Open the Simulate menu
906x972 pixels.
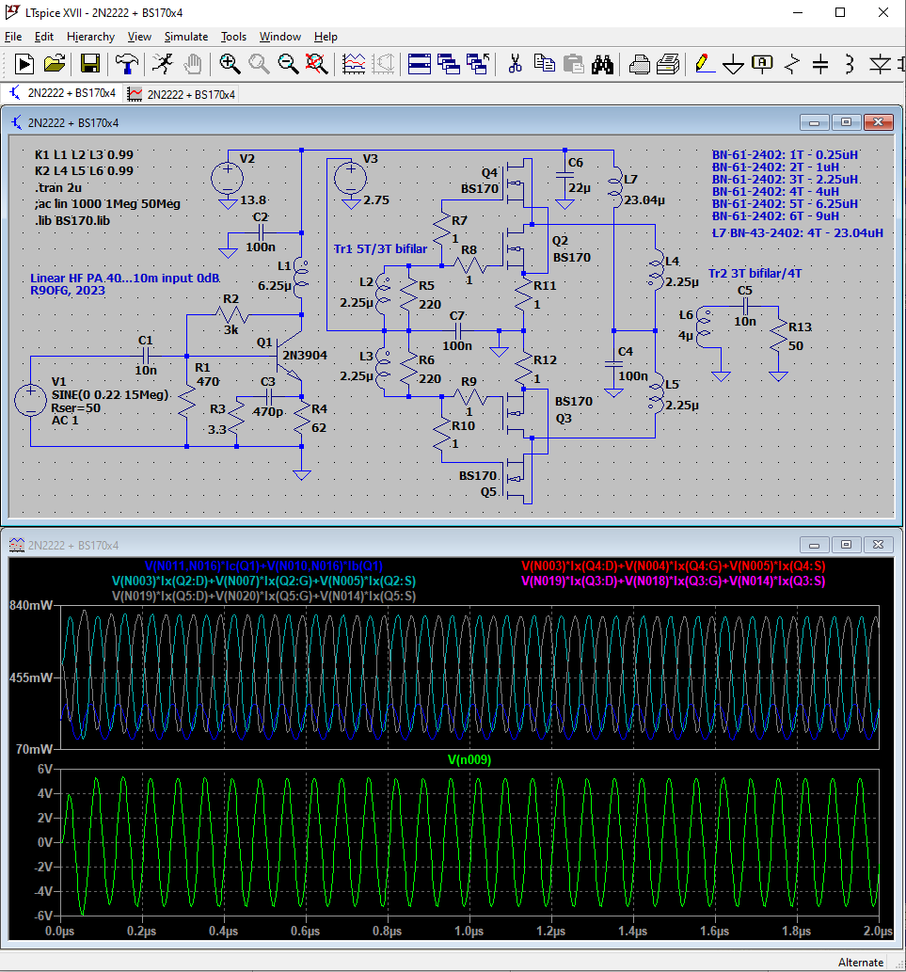click(x=186, y=37)
